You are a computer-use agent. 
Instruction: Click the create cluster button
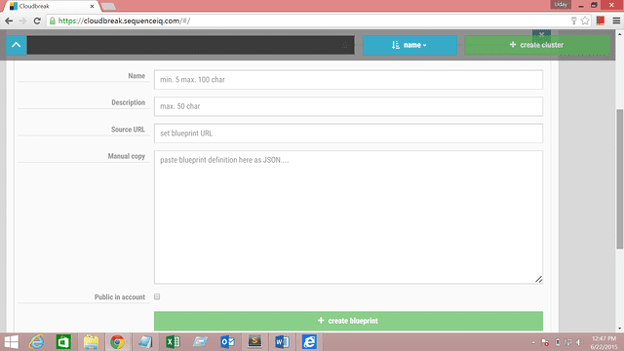[537, 45]
